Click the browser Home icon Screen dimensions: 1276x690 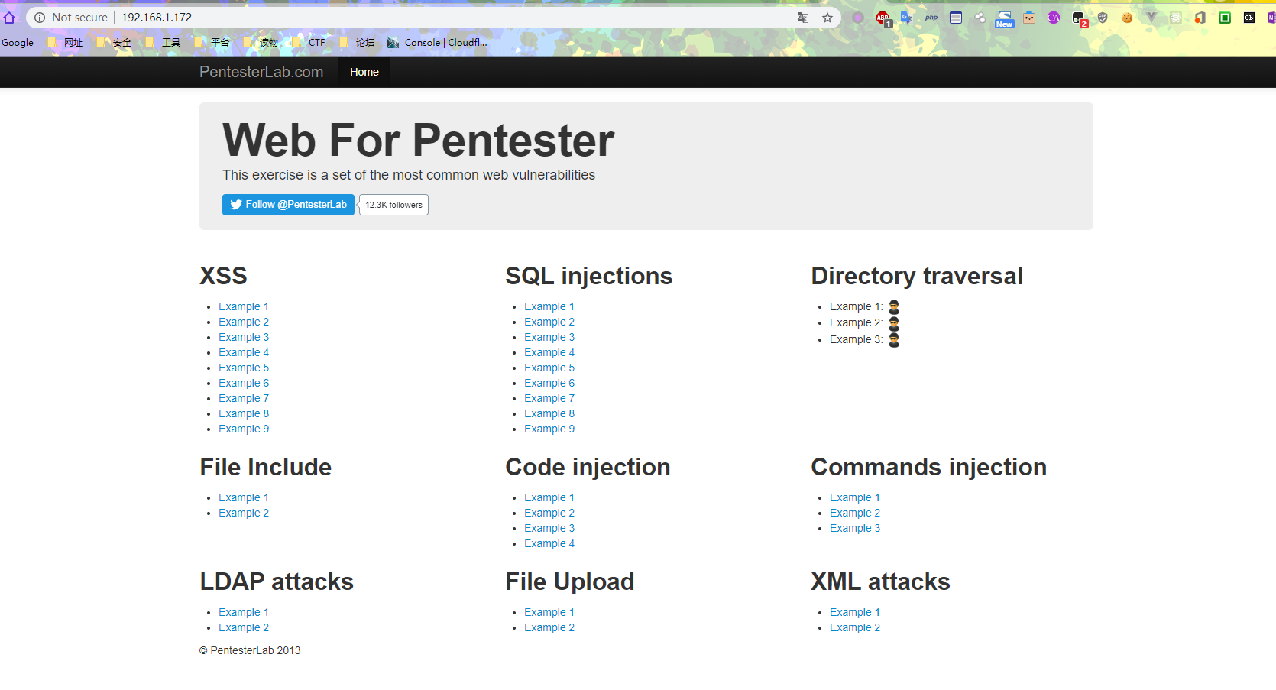[x=9, y=18]
